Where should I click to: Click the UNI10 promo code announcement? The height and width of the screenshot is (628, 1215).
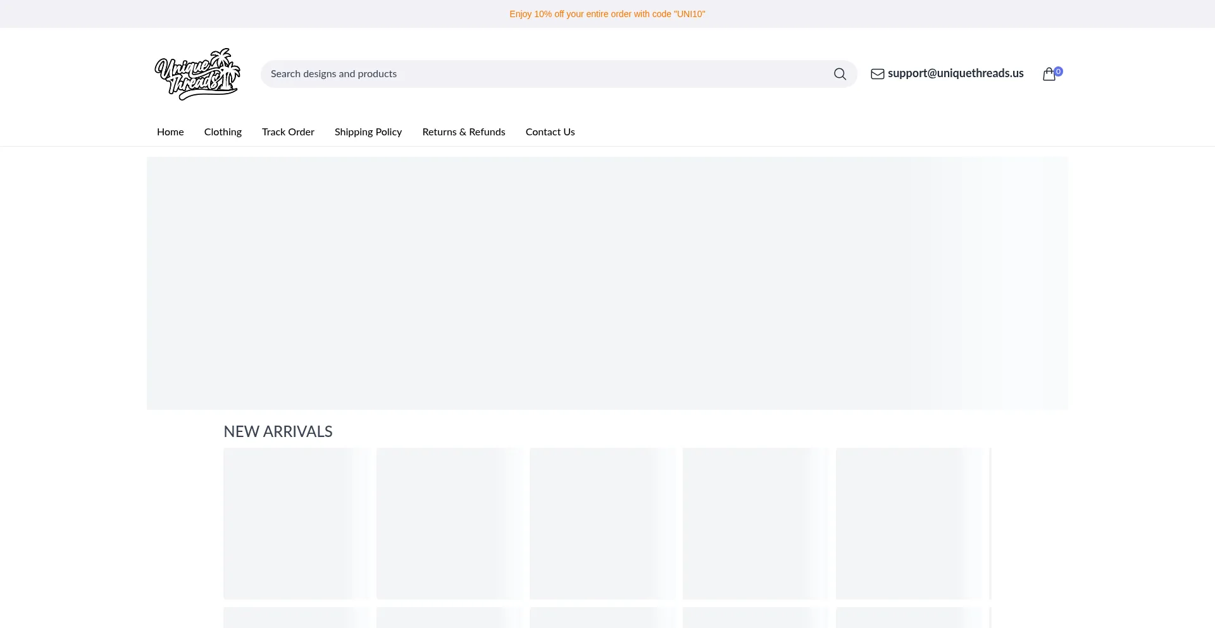(607, 14)
